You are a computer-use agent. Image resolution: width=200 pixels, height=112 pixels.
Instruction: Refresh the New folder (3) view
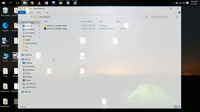[x=147, y=17]
